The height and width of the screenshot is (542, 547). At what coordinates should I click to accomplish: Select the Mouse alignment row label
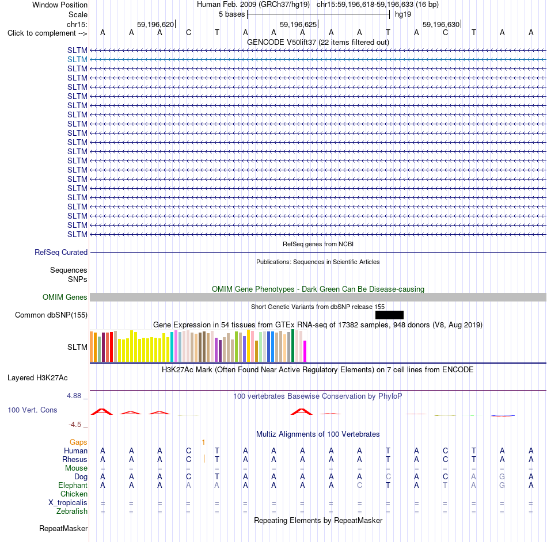tap(76, 468)
